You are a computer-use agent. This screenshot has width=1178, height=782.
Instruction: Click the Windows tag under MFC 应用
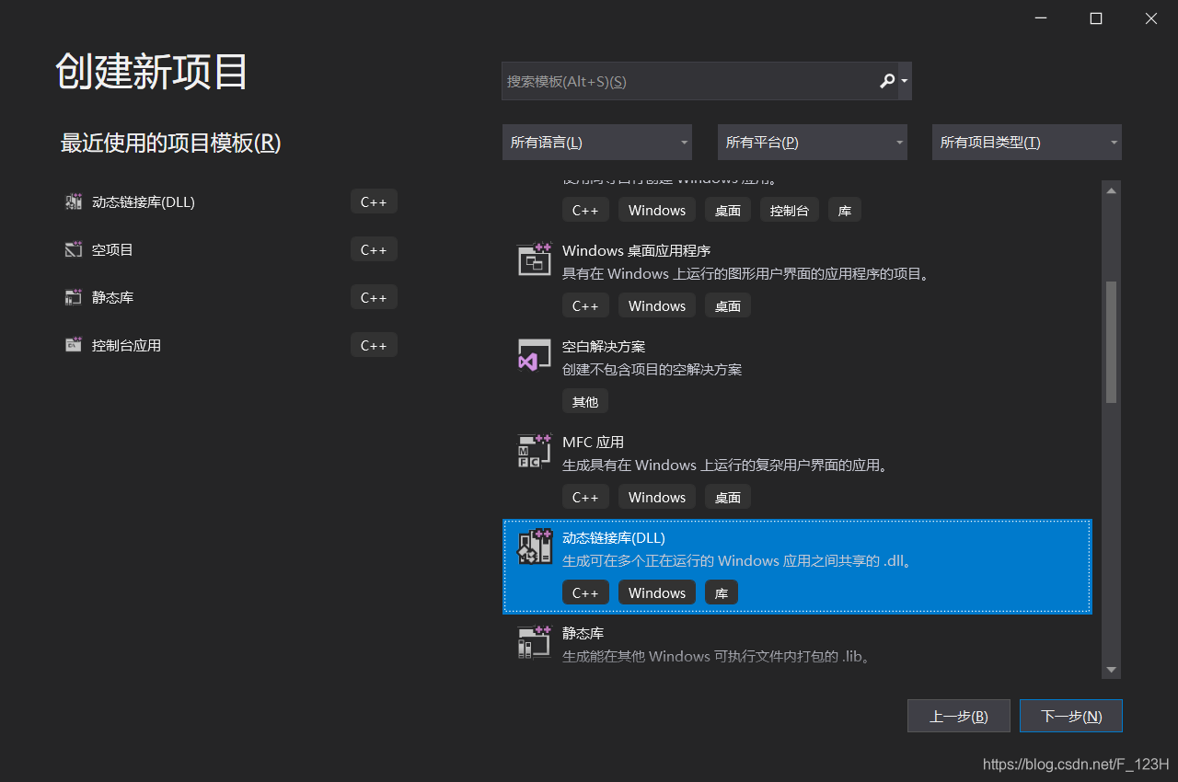click(657, 497)
